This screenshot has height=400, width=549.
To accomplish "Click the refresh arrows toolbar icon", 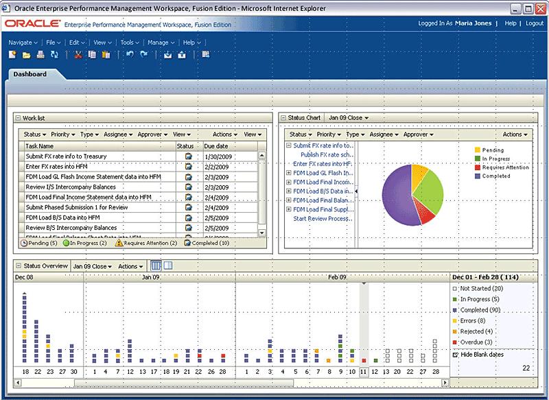I will tap(55, 55).
